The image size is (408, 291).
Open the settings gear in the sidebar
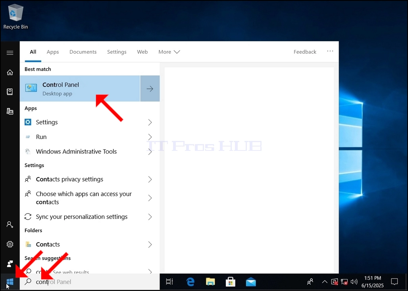coord(10,244)
